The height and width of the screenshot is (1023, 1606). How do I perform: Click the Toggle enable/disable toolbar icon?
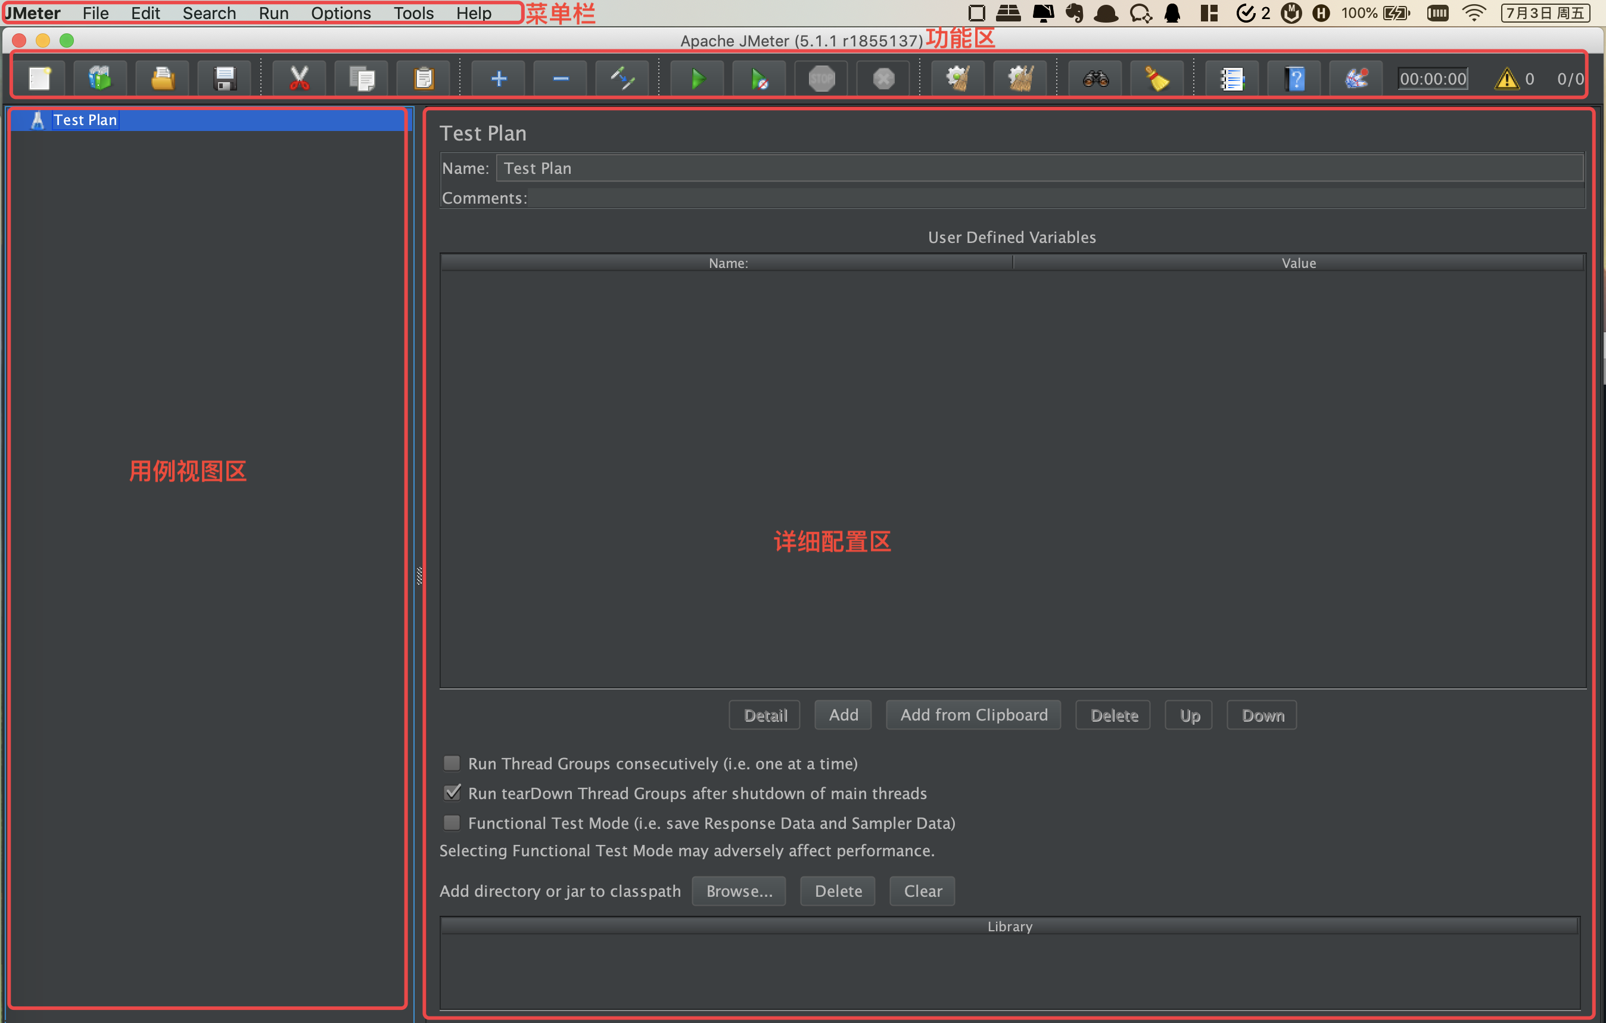tap(621, 79)
